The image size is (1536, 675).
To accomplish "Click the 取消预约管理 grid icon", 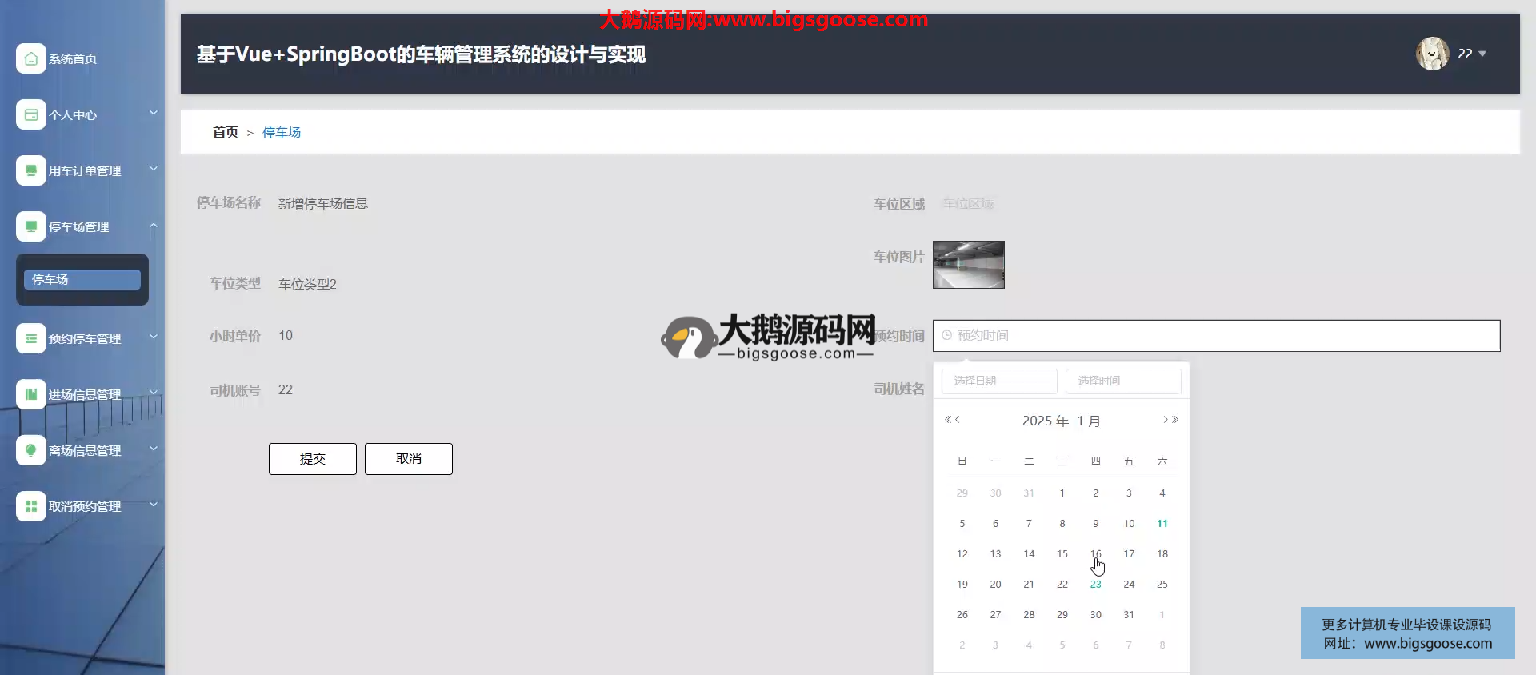I will (30, 506).
